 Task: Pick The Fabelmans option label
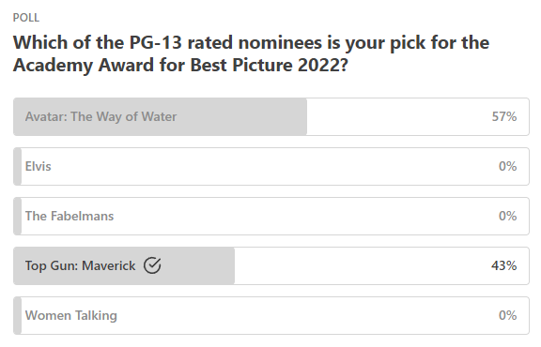(x=70, y=216)
